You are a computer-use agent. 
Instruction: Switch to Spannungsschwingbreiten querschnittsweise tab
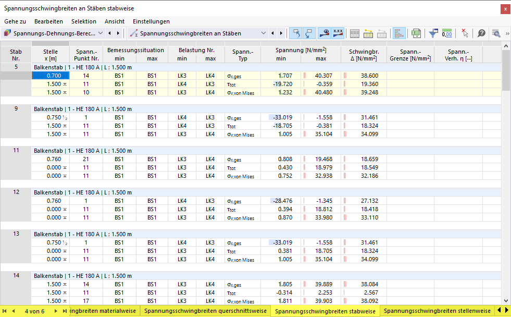tap(205, 311)
